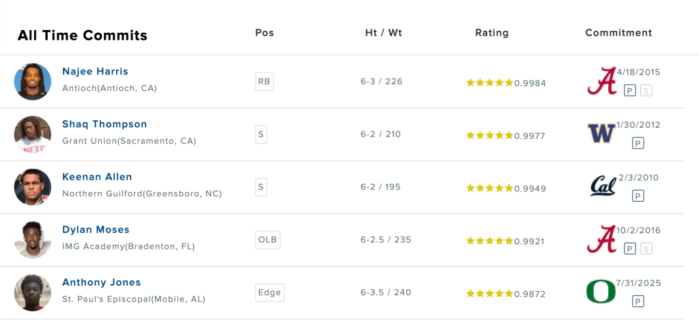Click the S badge for Dylan Moses
This screenshot has height=335, width=699.
(646, 248)
